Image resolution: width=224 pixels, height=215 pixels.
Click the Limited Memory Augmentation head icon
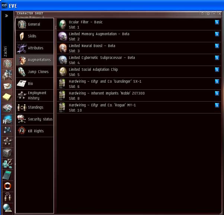coord(63,36)
